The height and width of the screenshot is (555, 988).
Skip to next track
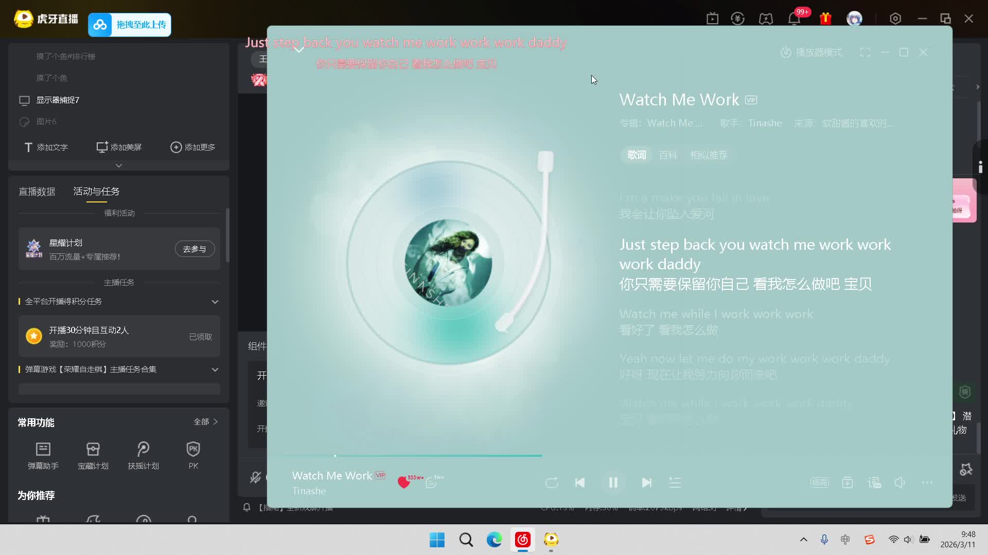[x=647, y=483]
